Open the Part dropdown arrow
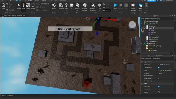 click(66, 10)
